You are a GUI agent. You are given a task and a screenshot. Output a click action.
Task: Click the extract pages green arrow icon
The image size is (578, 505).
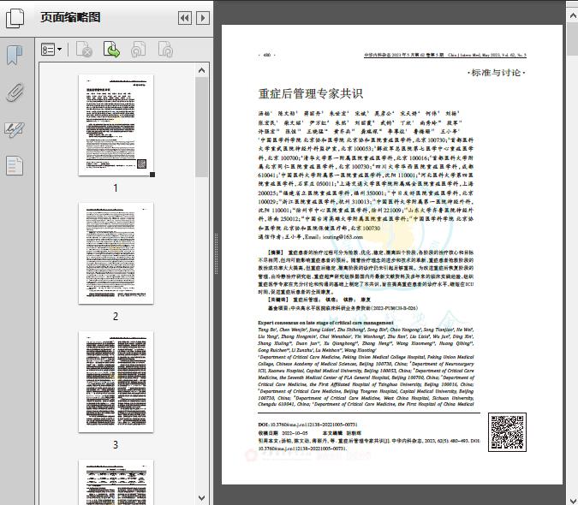[x=111, y=50]
